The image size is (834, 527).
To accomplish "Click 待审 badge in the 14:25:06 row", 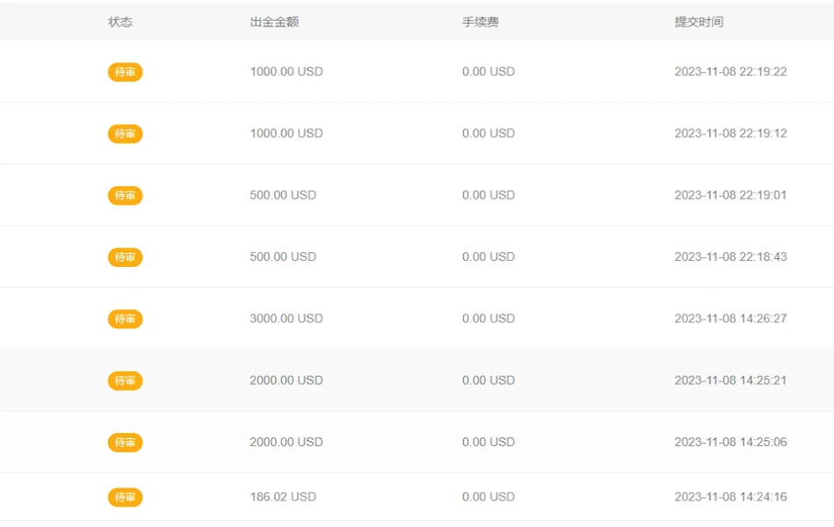I will 125,443.
